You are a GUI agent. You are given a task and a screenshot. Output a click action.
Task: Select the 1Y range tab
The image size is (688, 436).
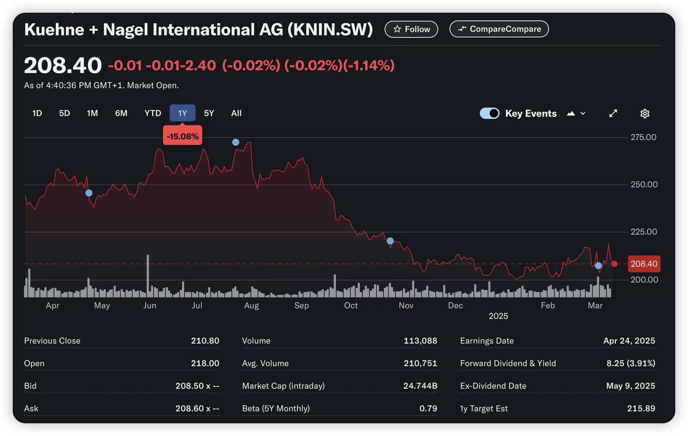click(182, 113)
